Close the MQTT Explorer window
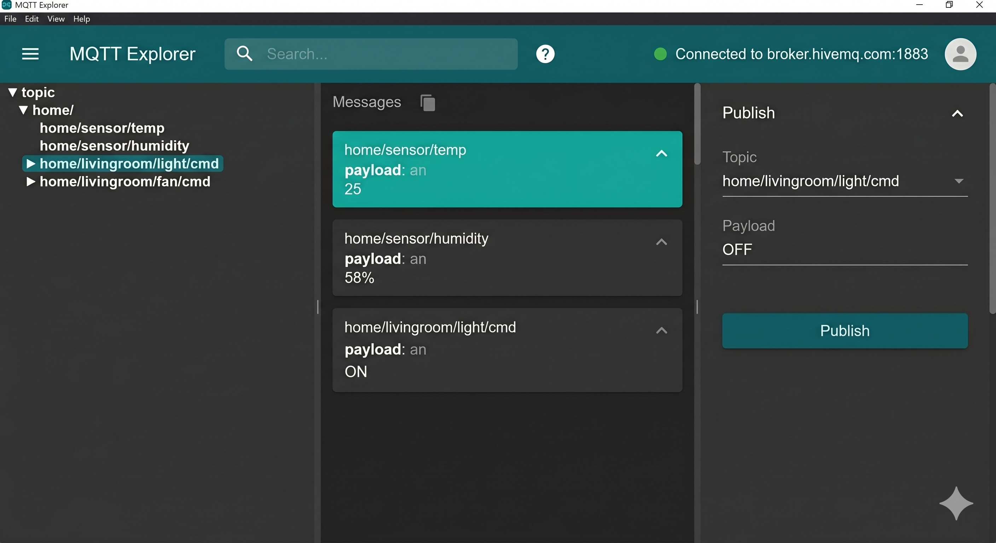This screenshot has height=543, width=996. point(979,5)
